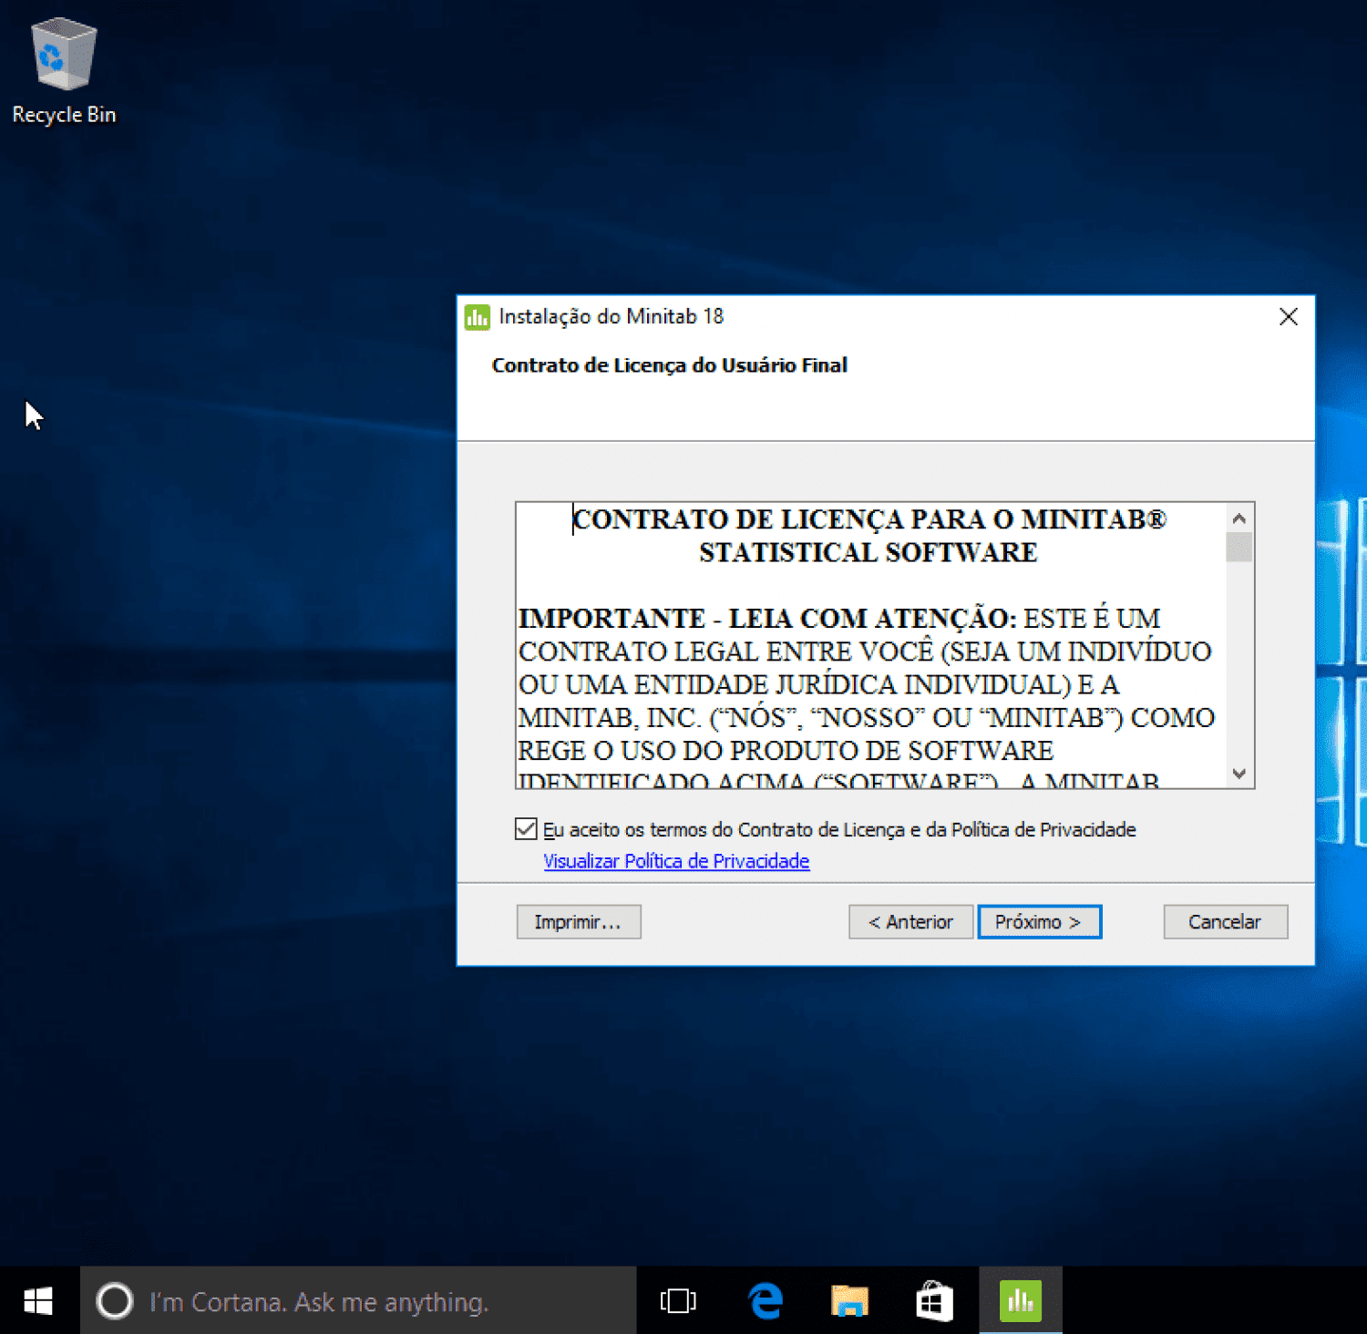Click the 'Imprimir...' button
The width and height of the screenshot is (1367, 1334).
click(x=579, y=921)
